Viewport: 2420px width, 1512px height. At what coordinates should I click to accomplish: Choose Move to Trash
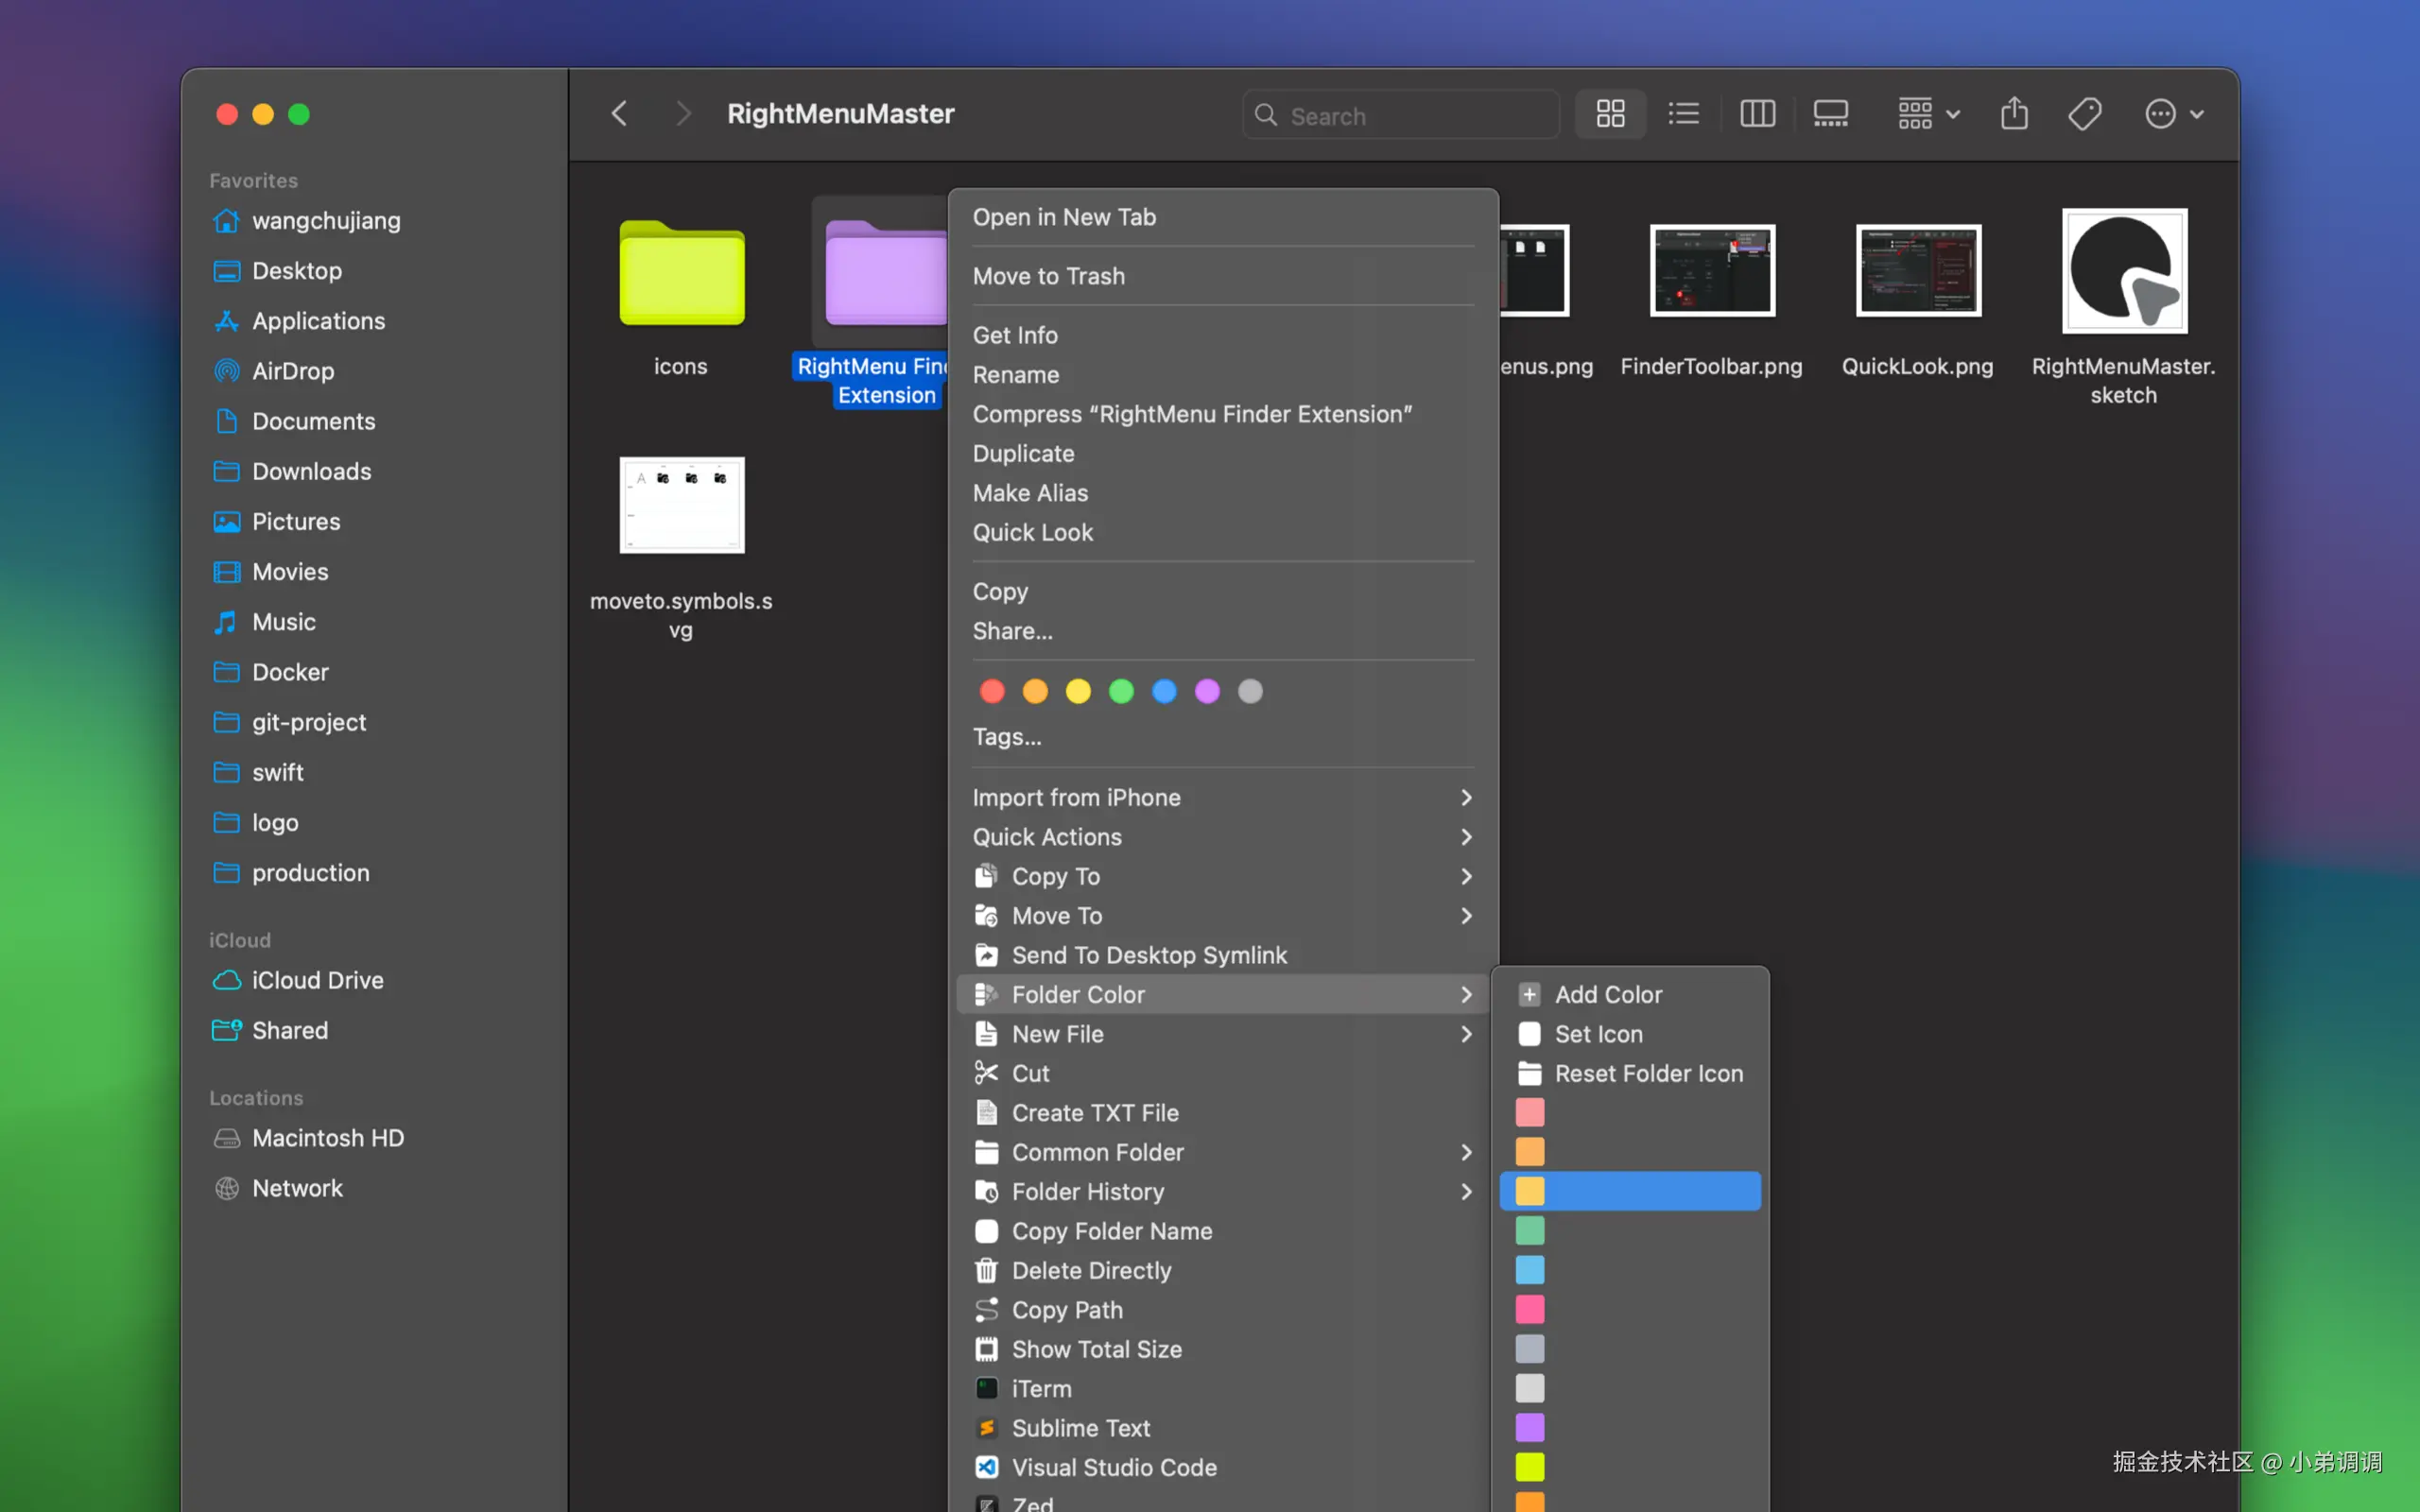(x=1048, y=276)
